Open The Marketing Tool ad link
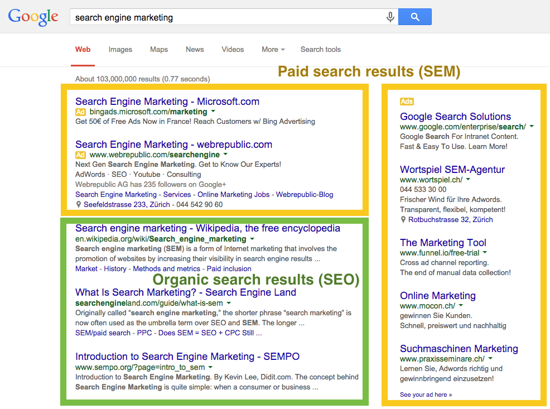Screen dimensions: 550x409 (443, 242)
